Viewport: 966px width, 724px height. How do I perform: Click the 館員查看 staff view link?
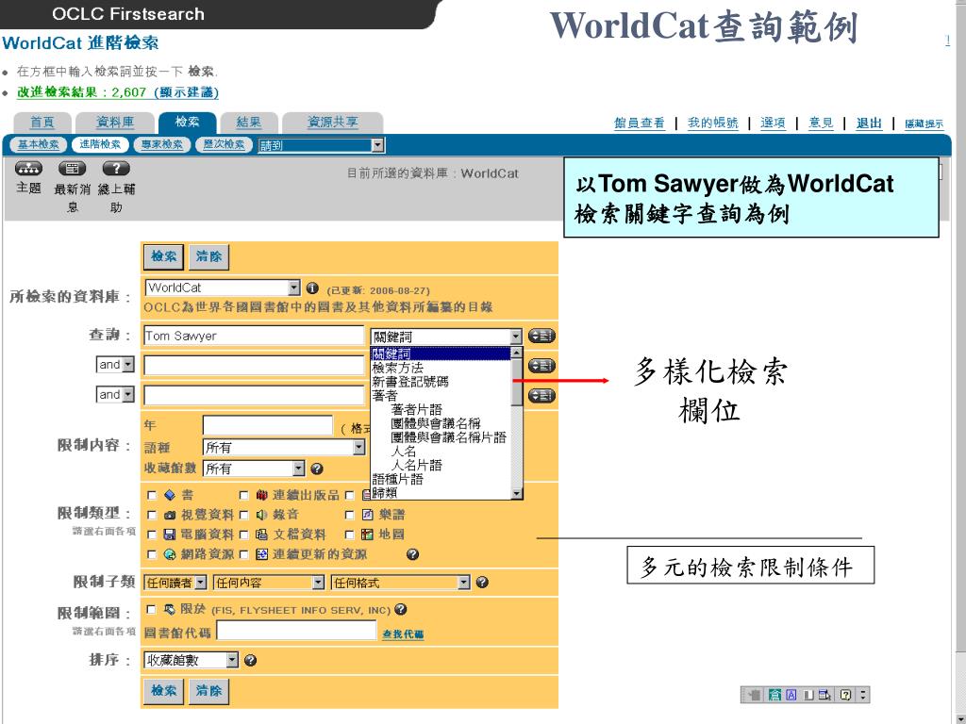point(640,123)
